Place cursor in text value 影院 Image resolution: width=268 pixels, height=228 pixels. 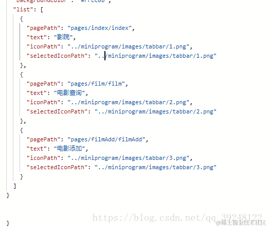63,37
